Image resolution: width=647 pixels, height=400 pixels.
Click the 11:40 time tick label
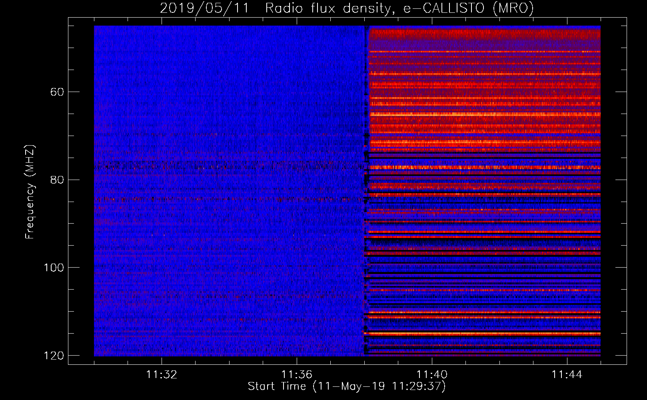click(x=432, y=375)
